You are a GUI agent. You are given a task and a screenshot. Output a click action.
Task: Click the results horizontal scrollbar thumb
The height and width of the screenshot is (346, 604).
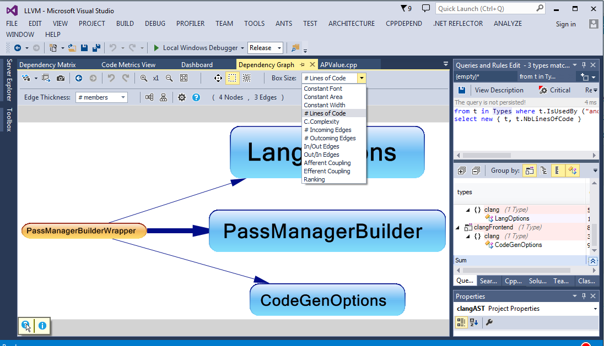(516, 270)
